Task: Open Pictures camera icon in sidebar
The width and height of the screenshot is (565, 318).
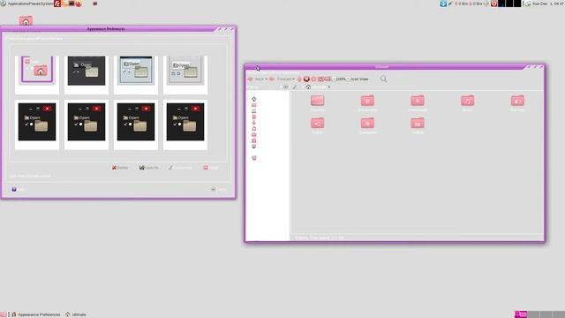Action: 253,134
